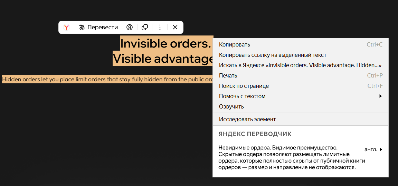Open Помочь с текстом submenu

(x=242, y=96)
